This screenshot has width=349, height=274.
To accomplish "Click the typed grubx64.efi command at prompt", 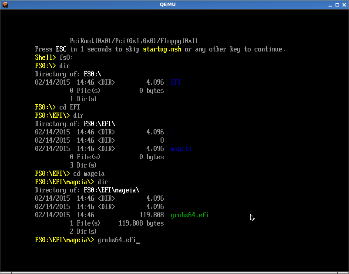I will (117, 240).
